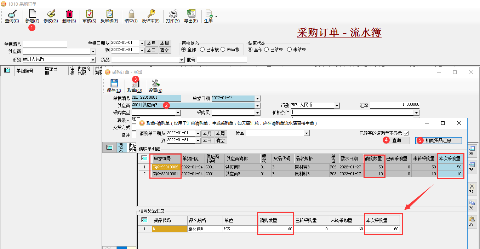
Task: Click the 新增 new document icon
Action: (x=32, y=14)
